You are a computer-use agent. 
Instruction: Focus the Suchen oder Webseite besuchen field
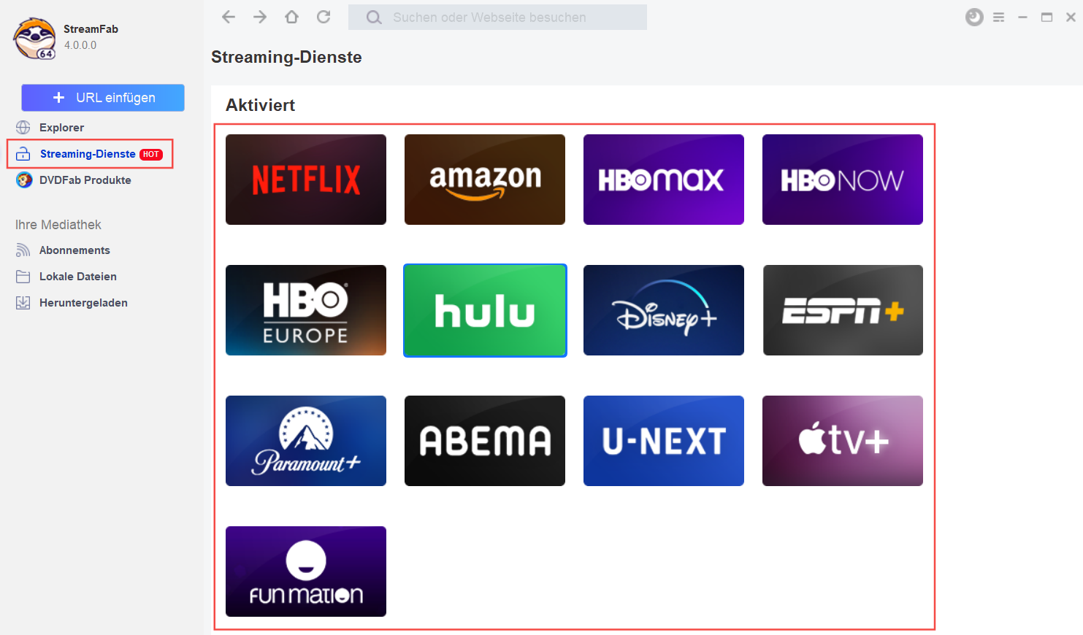tap(497, 18)
